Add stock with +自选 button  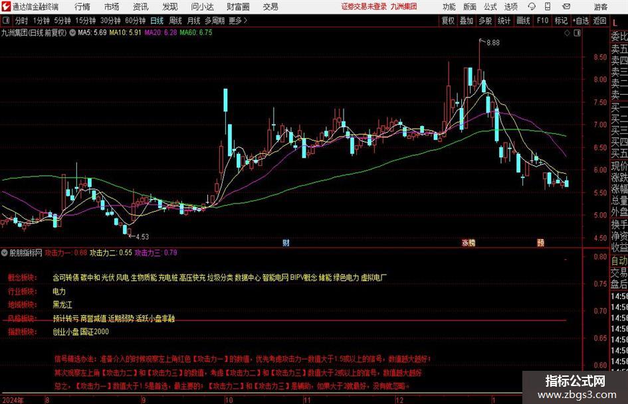[x=580, y=21]
